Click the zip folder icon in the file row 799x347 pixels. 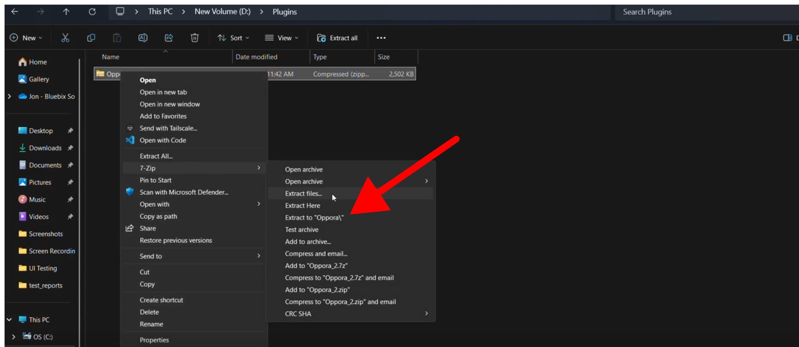click(100, 74)
